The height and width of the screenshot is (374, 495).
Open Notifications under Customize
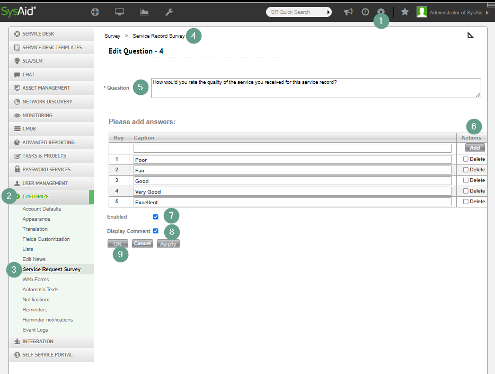37,300
